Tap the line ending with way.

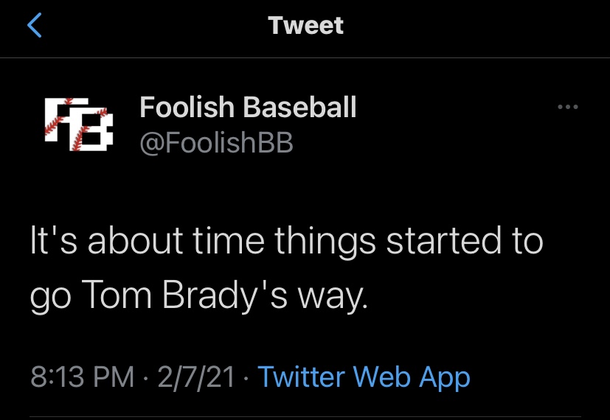click(199, 296)
